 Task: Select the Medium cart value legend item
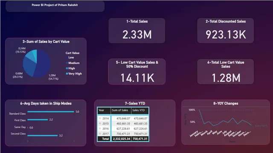tap(73, 63)
